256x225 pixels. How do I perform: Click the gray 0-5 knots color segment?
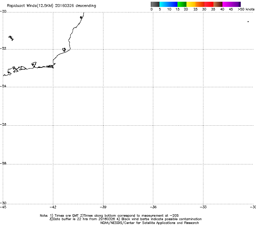[x=155, y=4]
